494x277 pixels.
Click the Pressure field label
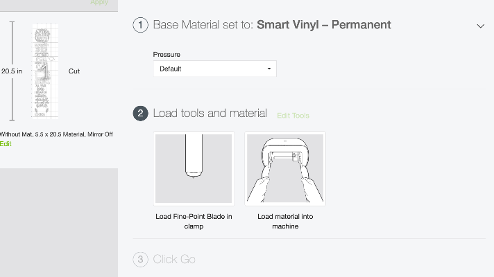tap(167, 53)
